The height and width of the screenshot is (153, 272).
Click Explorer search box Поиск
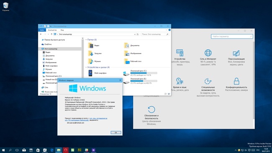(x=155, y=34)
